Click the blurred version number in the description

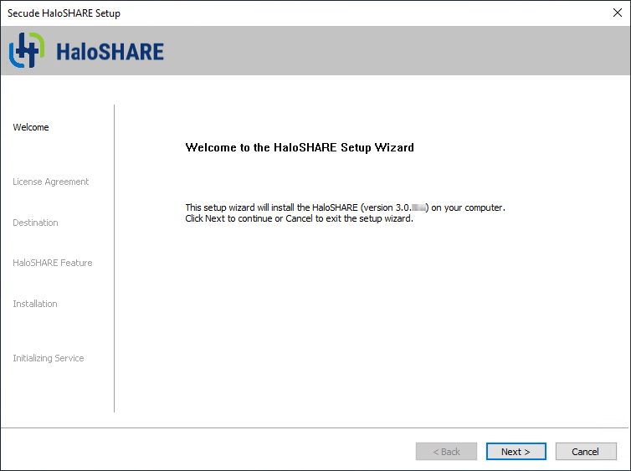coord(417,207)
